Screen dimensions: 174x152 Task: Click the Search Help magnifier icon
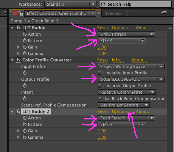click(x=103, y=4)
